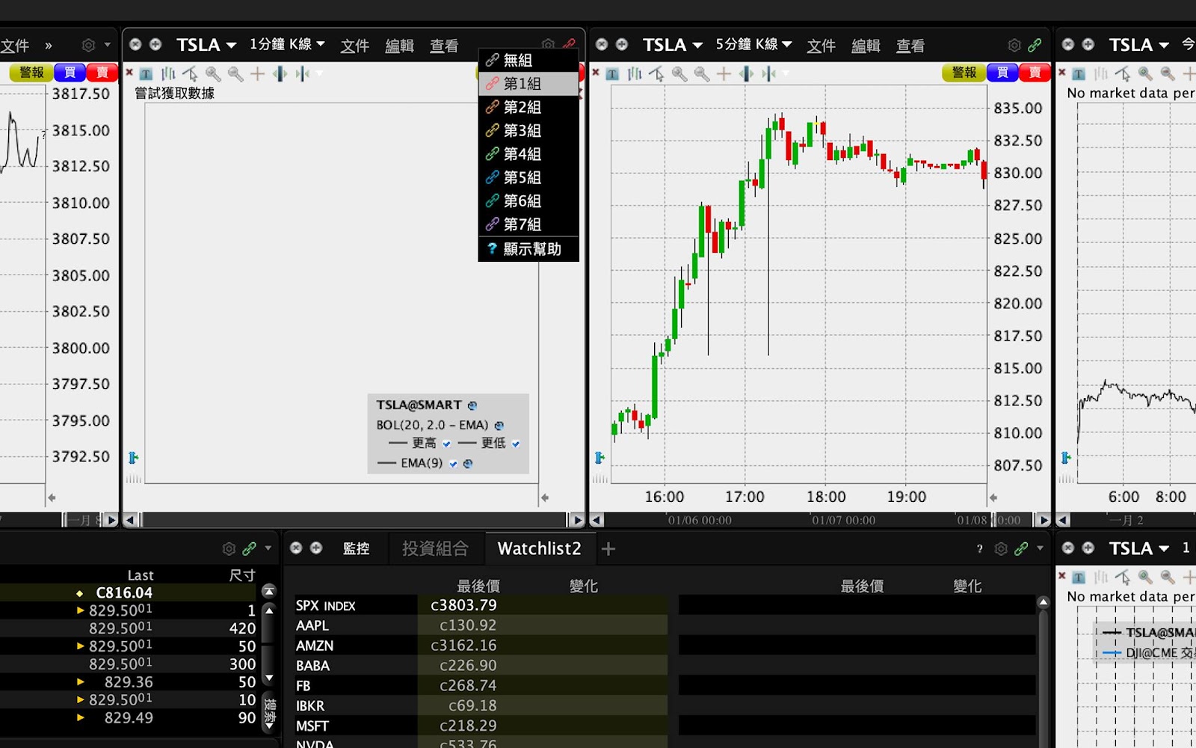This screenshot has width=1196, height=748.
Task: Click expand-horizontal arrows icon in 5-minute chart
Action: (746, 73)
